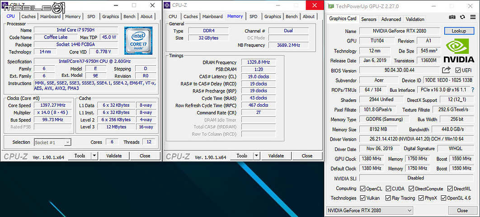Toggle the OpenGL 4.6 checkbox
480x217 pixels.
(x=443, y=198)
